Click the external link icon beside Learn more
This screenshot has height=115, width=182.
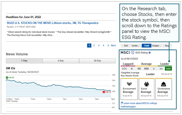pyautogui.click(x=122, y=103)
